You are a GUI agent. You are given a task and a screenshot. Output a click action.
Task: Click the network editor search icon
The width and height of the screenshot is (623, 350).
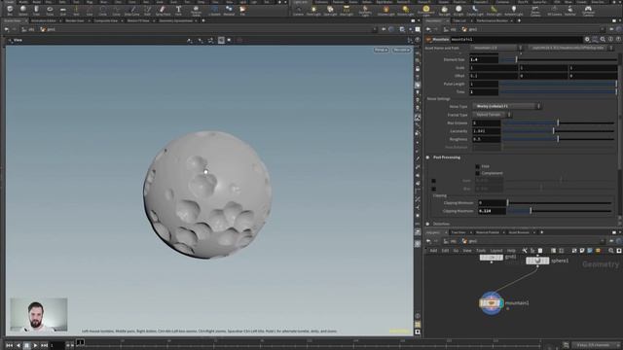611,251
